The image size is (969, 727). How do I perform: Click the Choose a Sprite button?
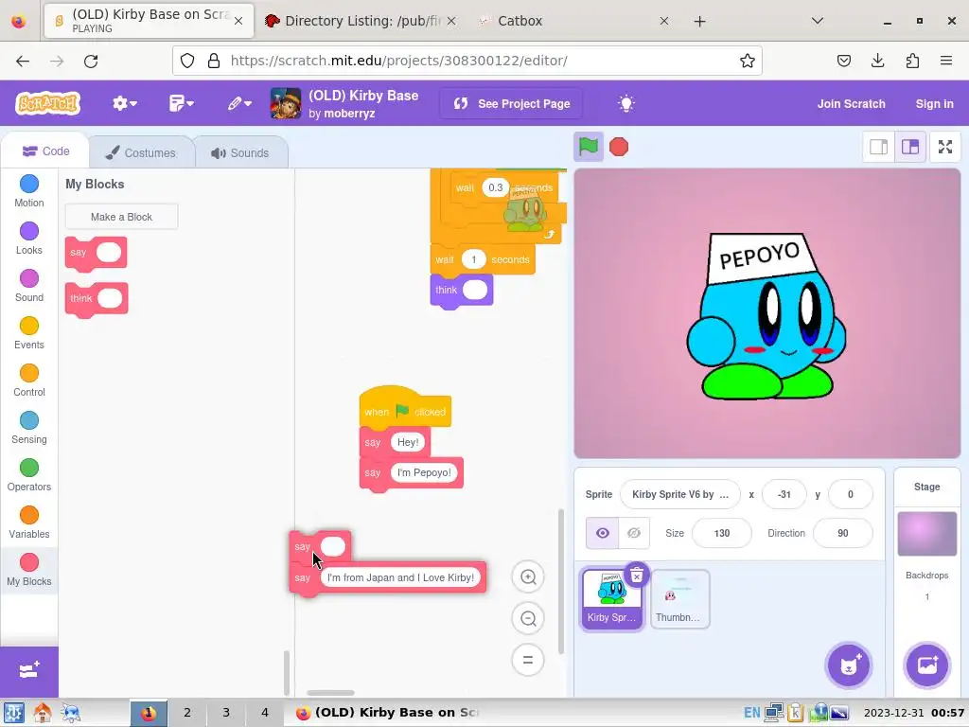coord(849,665)
